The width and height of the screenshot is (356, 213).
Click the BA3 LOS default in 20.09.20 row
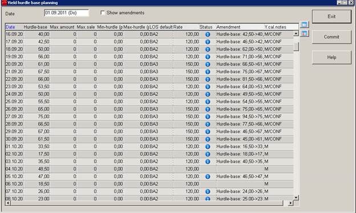click(153, 65)
